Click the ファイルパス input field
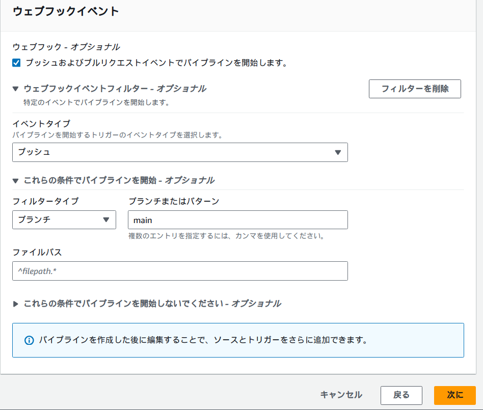The width and height of the screenshot is (483, 410). tap(180, 270)
